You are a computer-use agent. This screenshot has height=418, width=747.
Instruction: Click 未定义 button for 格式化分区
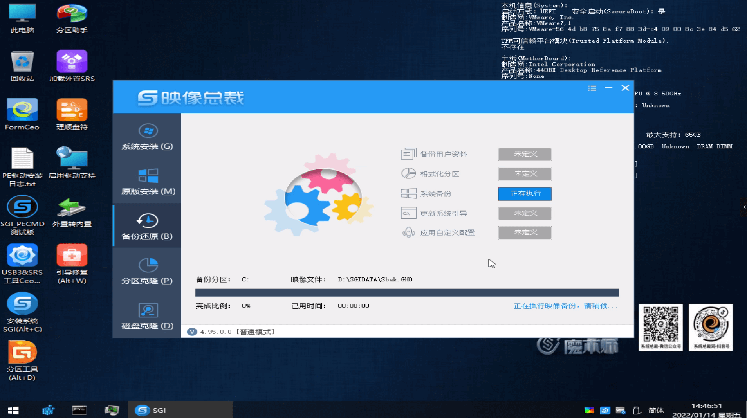pos(525,174)
